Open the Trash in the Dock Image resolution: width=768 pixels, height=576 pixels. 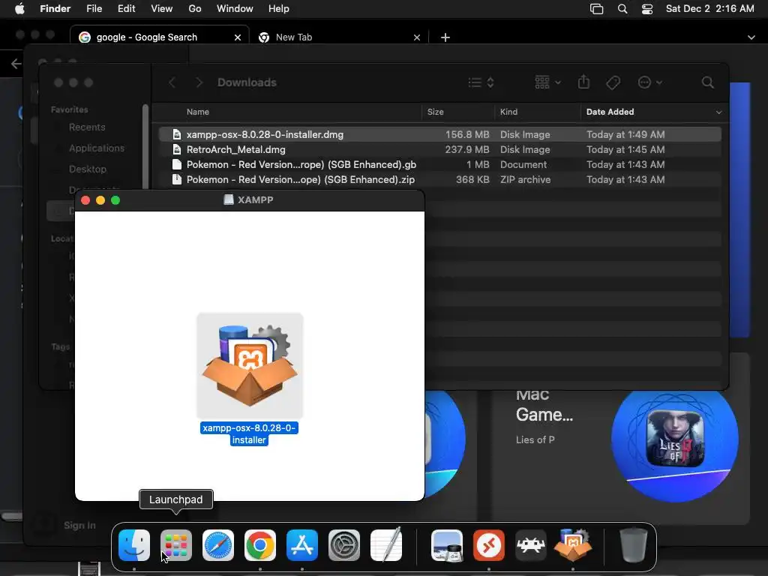[633, 544]
